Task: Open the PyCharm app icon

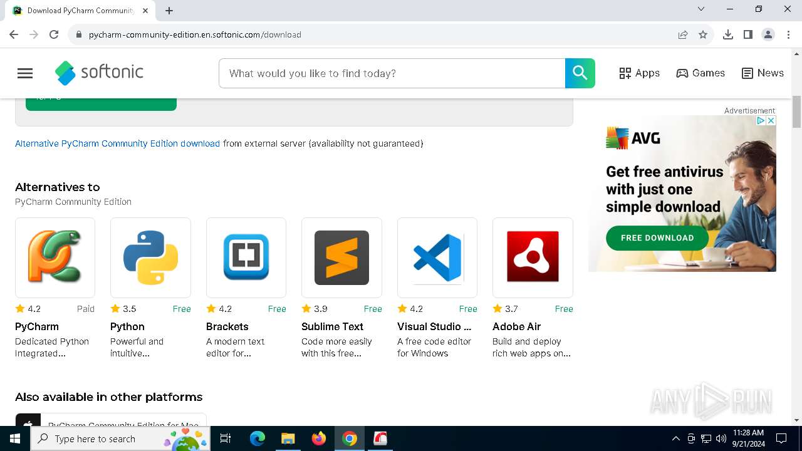Action: pyautogui.click(x=55, y=257)
